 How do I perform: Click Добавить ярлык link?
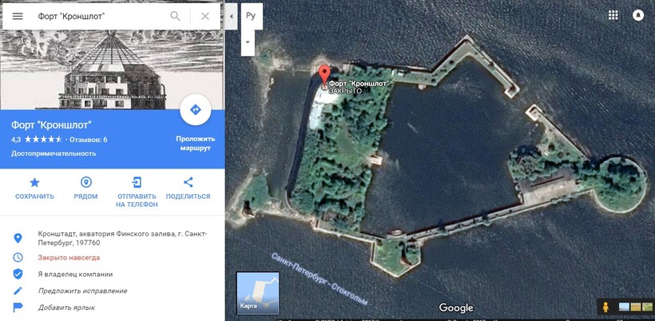coord(66,307)
